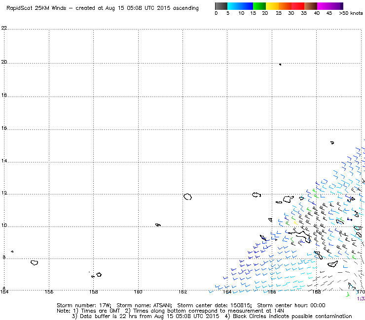Click the latitude label '18'
This screenshot has width=365, height=320.
(x=4, y=95)
